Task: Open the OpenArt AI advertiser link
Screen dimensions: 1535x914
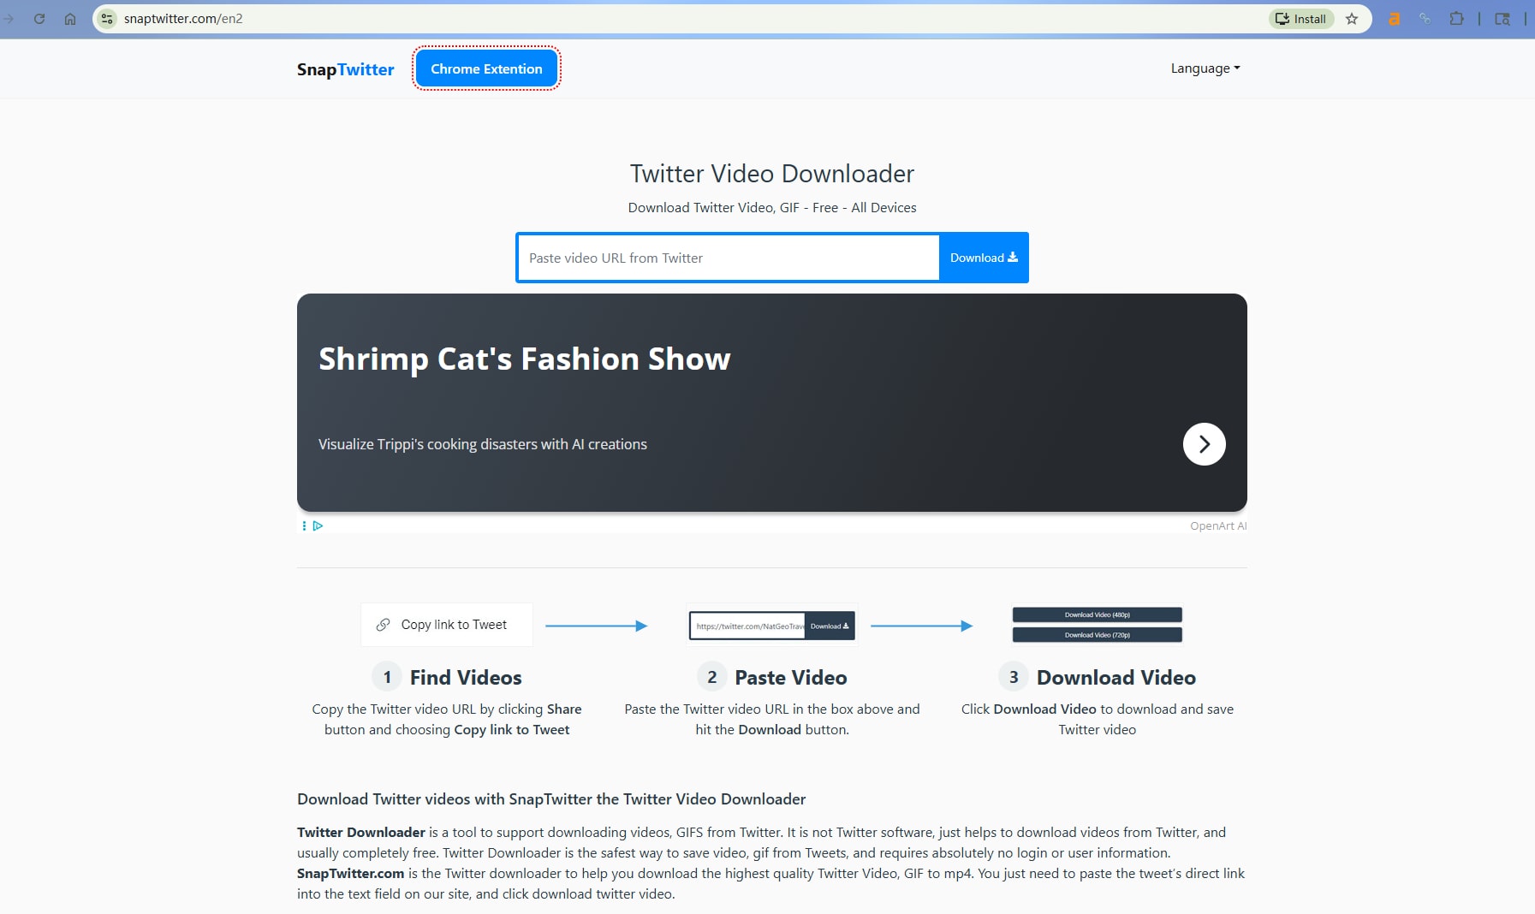Action: click(x=1218, y=525)
